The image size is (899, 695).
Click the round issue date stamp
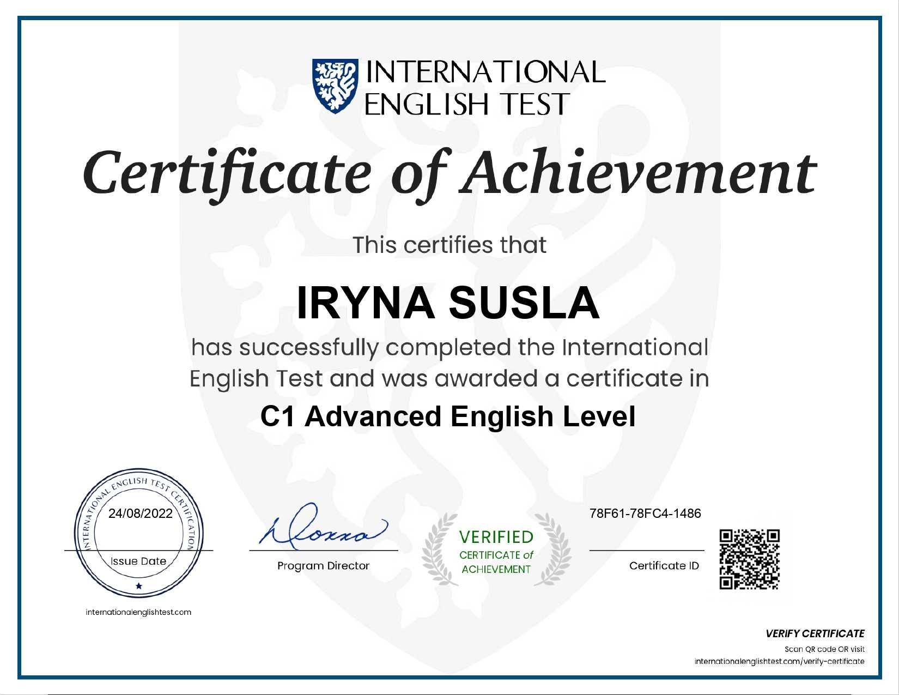point(138,533)
